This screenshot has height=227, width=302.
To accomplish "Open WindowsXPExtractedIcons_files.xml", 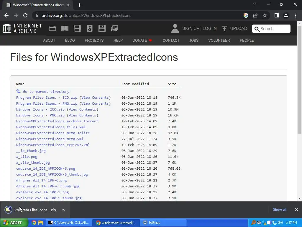I will coord(51,127).
